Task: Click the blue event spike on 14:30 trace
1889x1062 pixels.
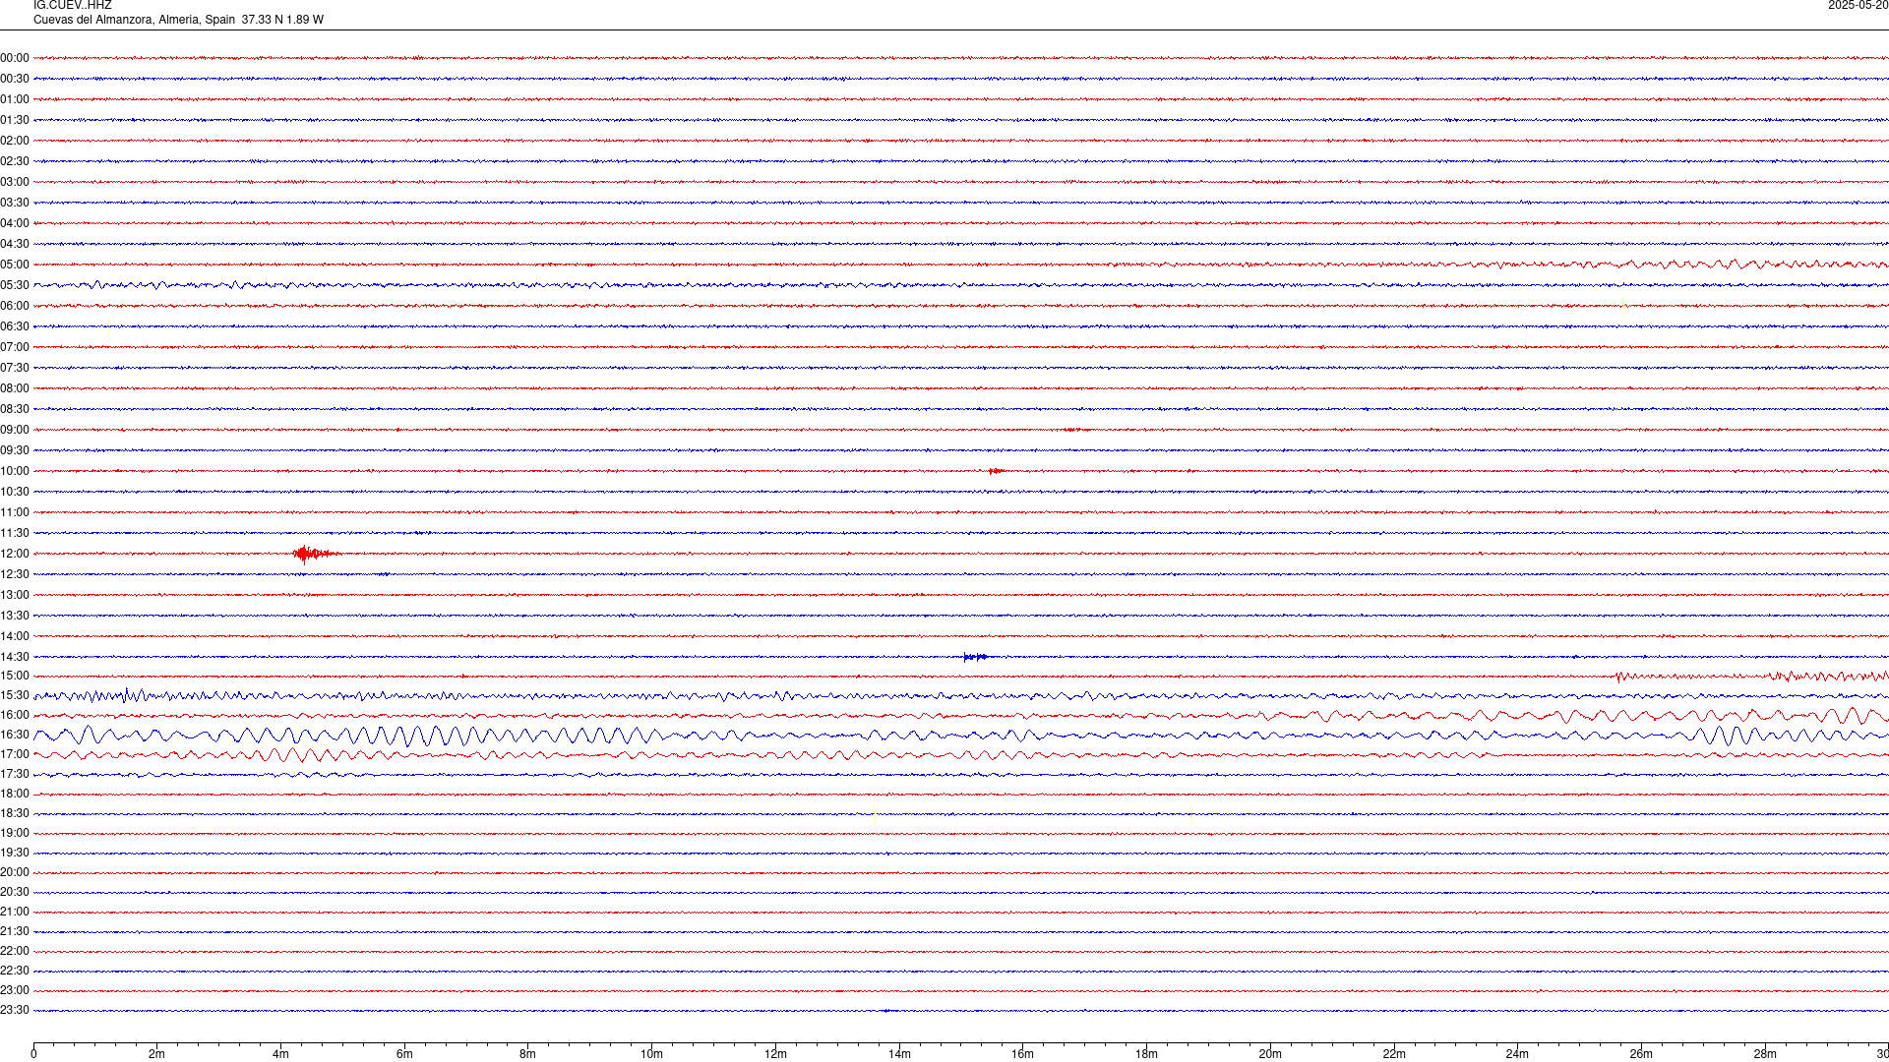Action: [x=975, y=657]
